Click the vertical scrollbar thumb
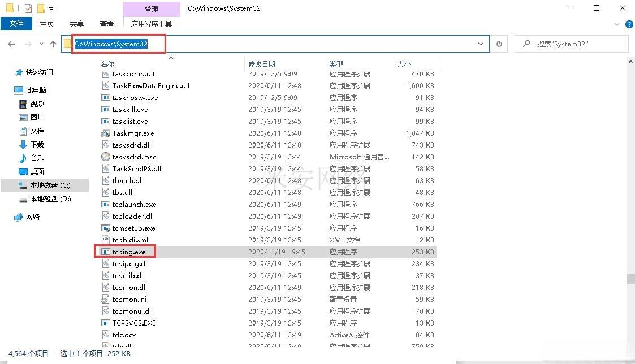The image size is (635, 364). coord(630,279)
